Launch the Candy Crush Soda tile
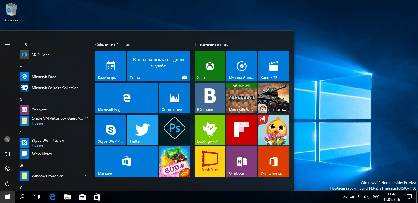This screenshot has width=418, height=203. (174, 162)
